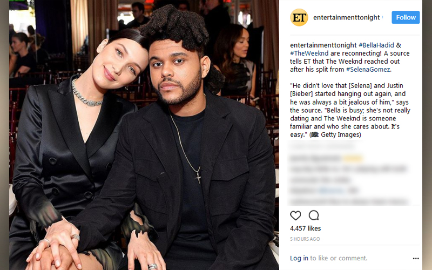Click the Log in link
Screen dimensions: 432x270
[x=299, y=258]
